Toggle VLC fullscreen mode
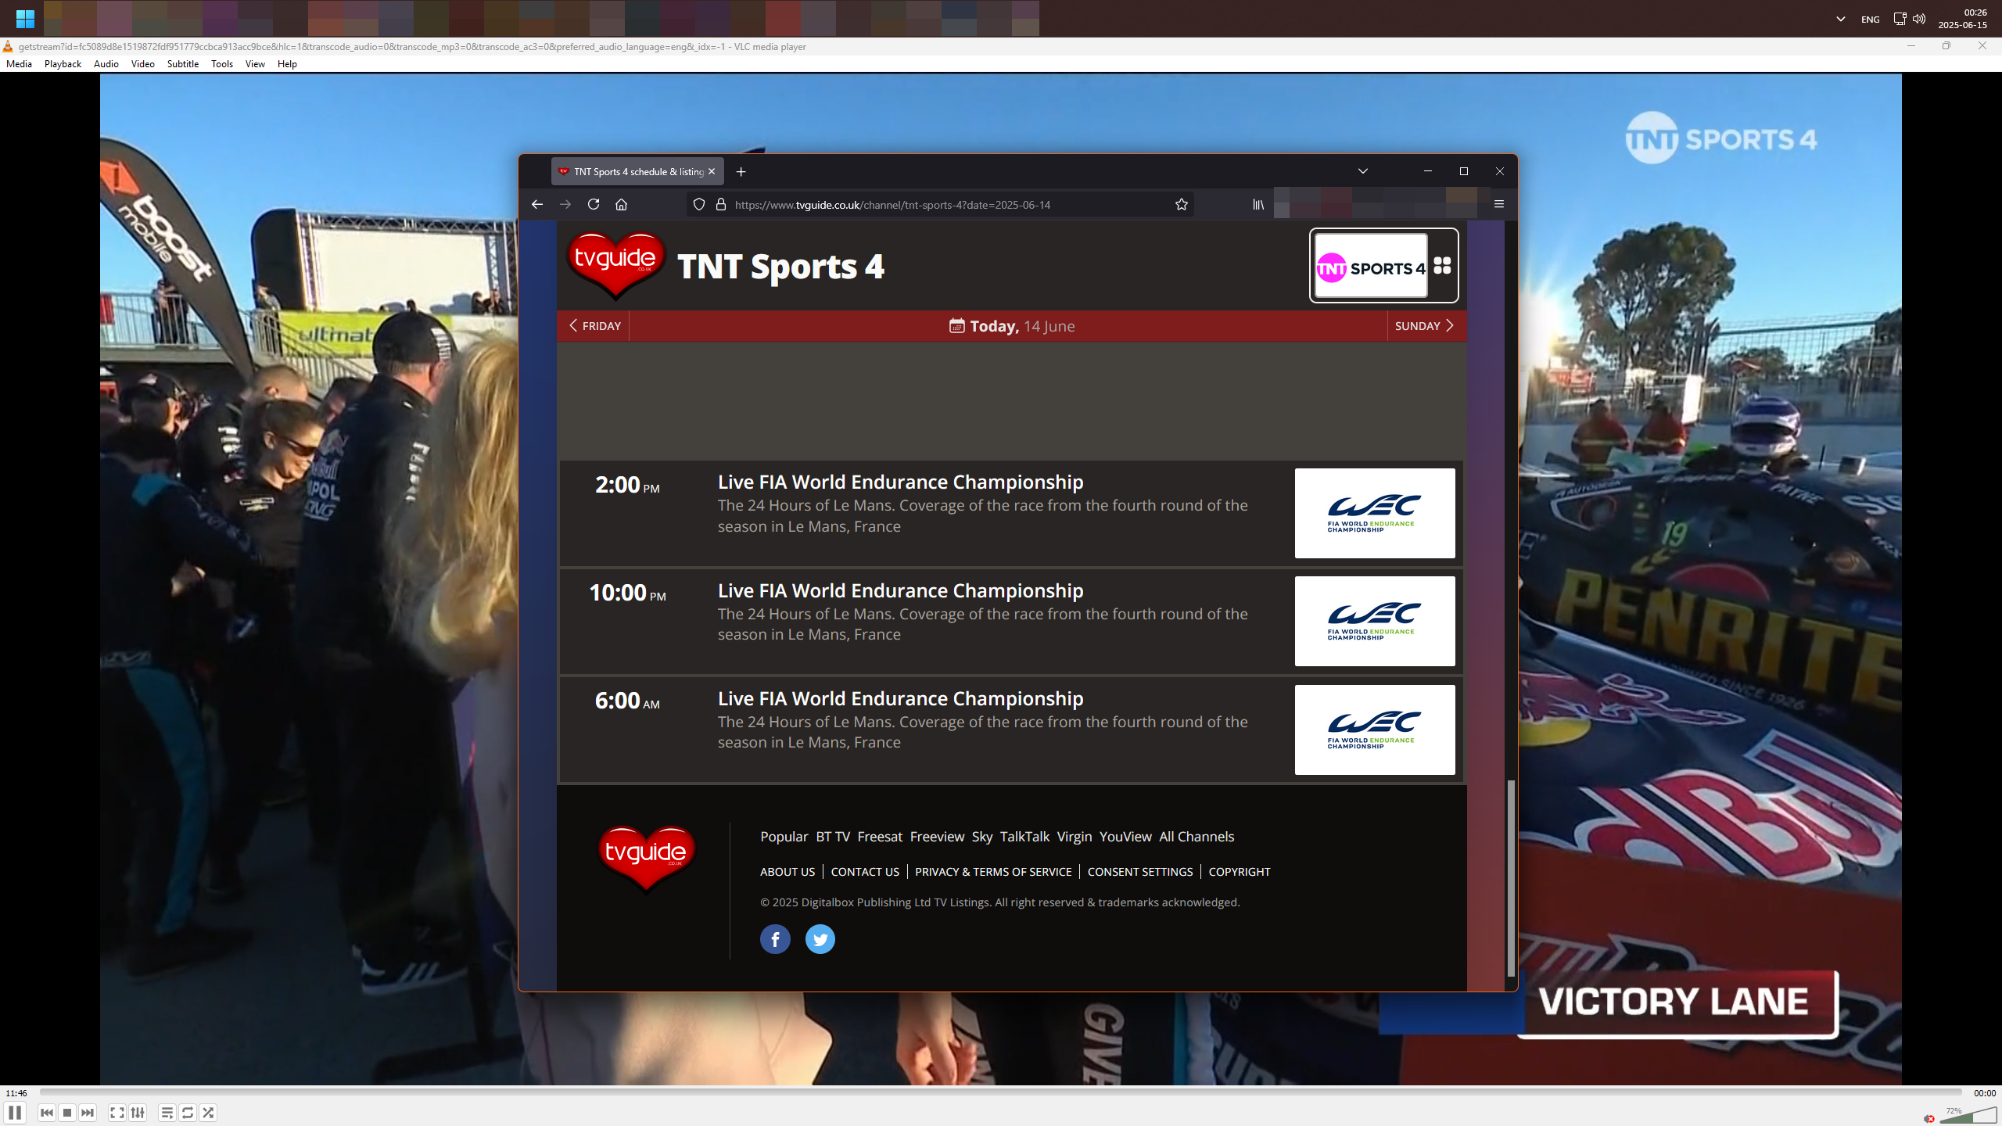Screen dimensions: 2002x1126 click(x=117, y=1113)
